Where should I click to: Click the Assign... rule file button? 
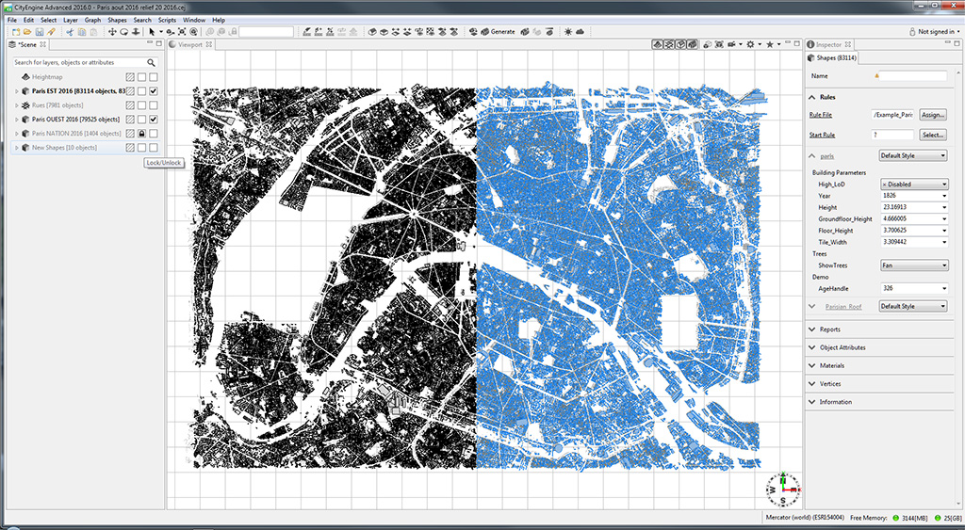point(932,115)
